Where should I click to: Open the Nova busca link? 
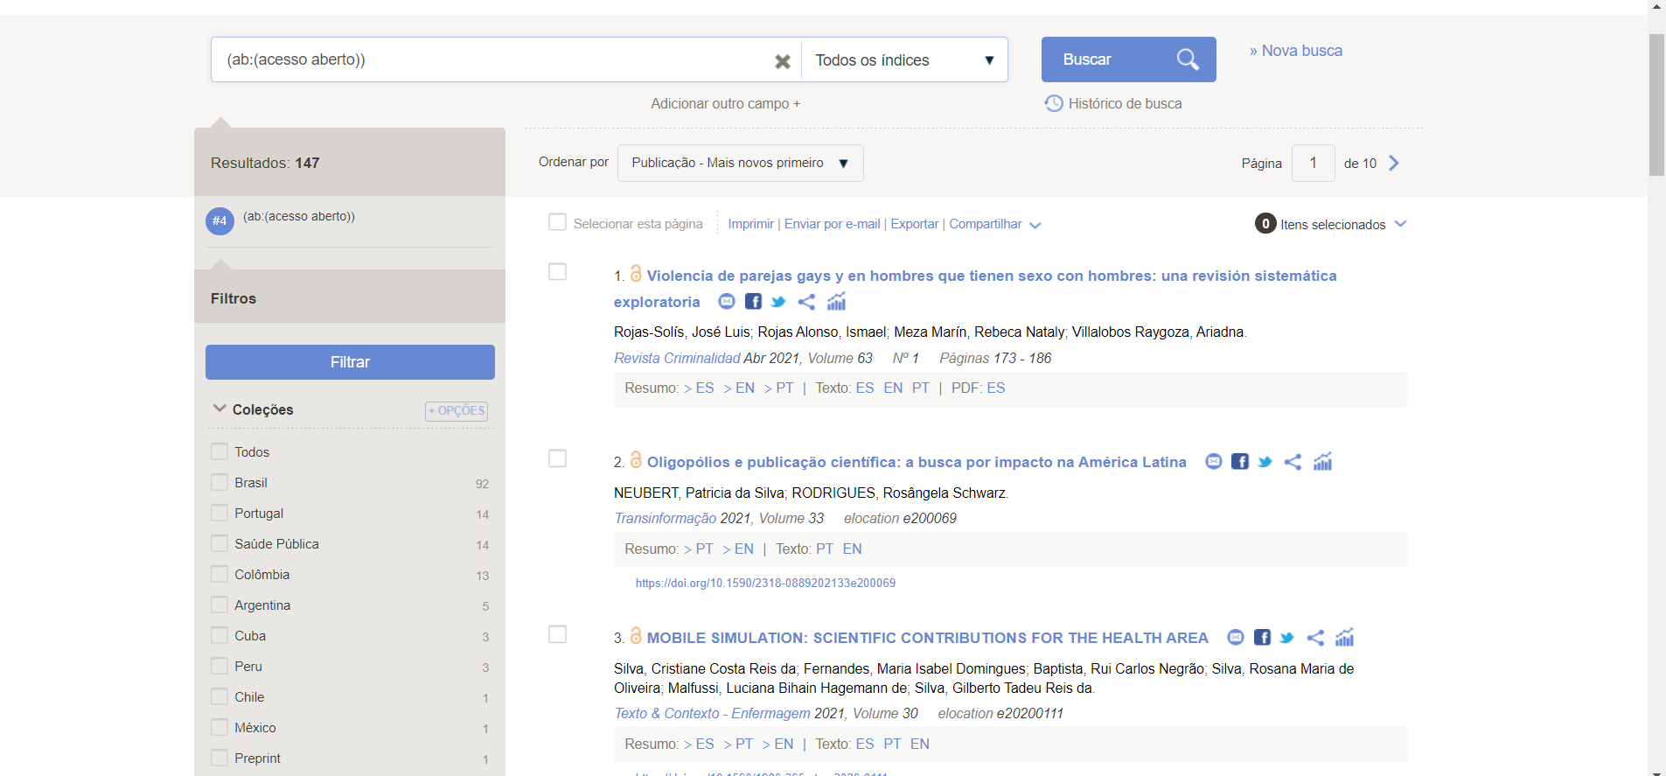tap(1295, 51)
